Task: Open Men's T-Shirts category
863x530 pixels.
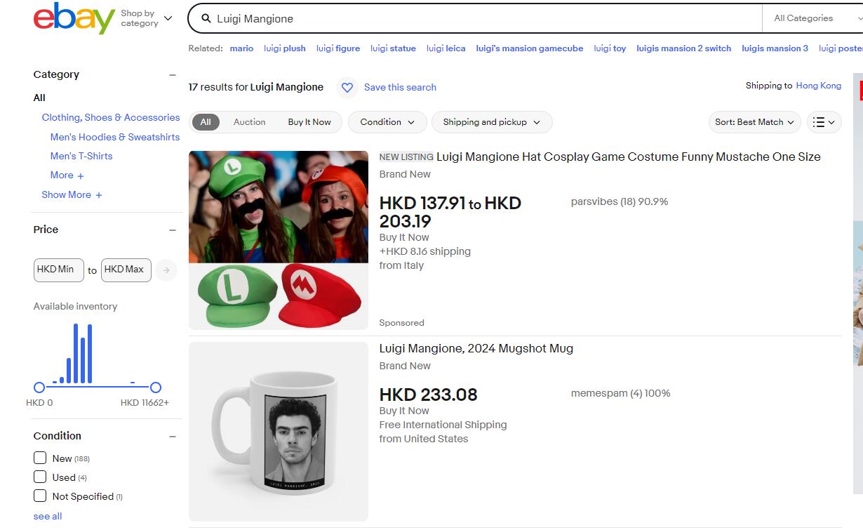Action: coord(81,156)
